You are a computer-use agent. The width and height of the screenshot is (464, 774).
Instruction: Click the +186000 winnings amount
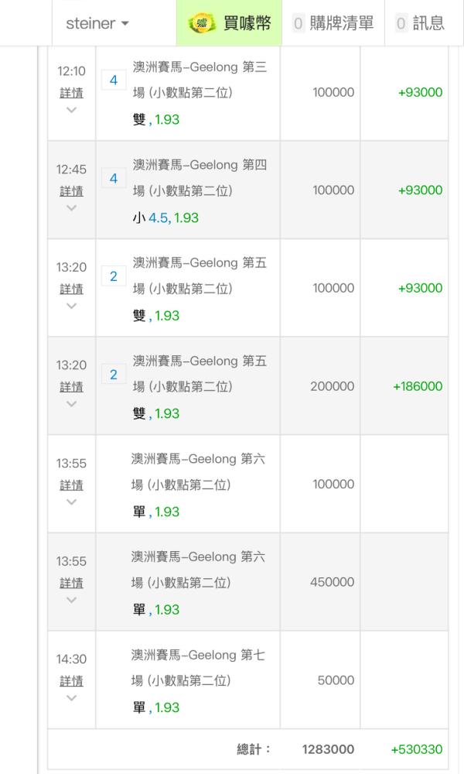418,386
